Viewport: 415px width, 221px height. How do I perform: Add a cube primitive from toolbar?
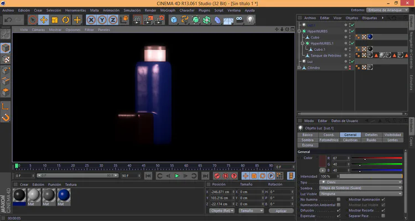pyautogui.click(x=174, y=20)
